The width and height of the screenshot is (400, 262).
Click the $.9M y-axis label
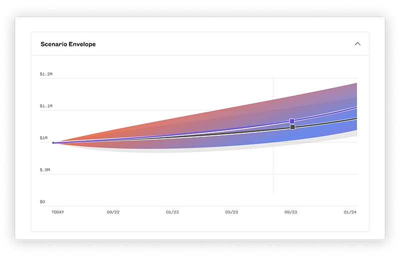45,170
